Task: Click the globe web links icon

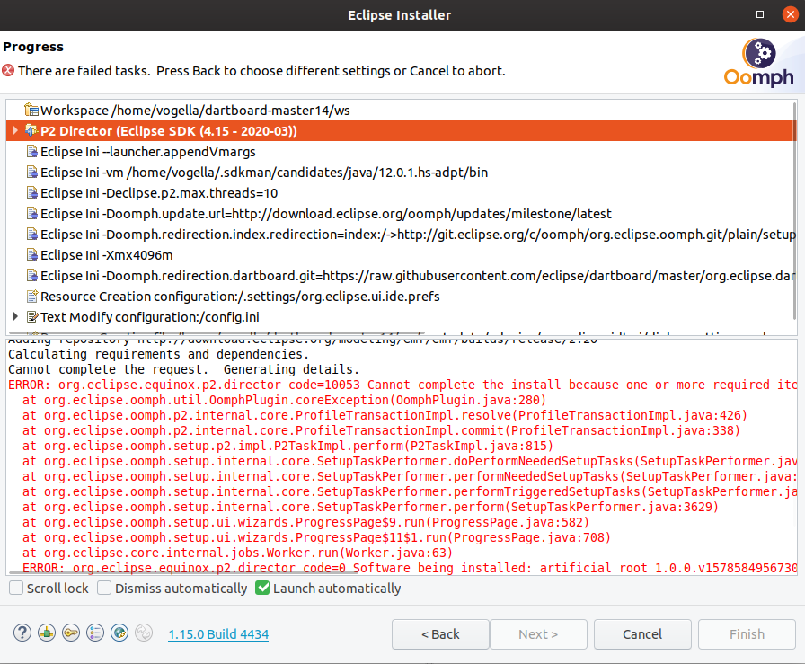Action: tap(119, 633)
